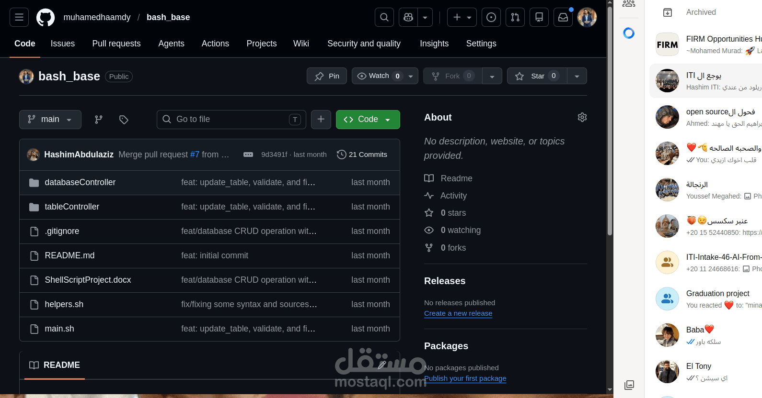Viewport: 762px width, 398px height.
Task: Open the blue ring Meta AI icon
Action: pyautogui.click(x=629, y=33)
